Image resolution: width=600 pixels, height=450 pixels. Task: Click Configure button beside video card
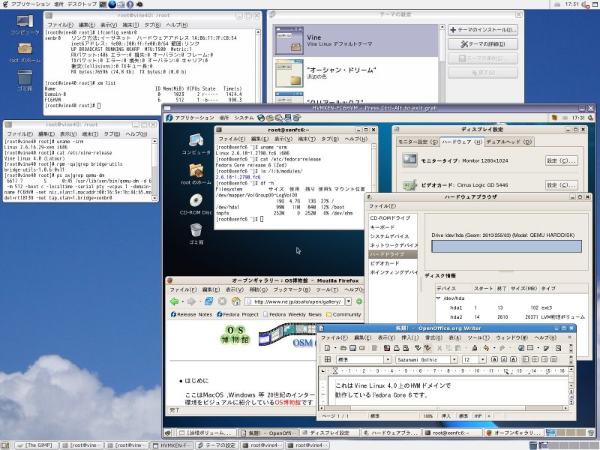coord(561,185)
